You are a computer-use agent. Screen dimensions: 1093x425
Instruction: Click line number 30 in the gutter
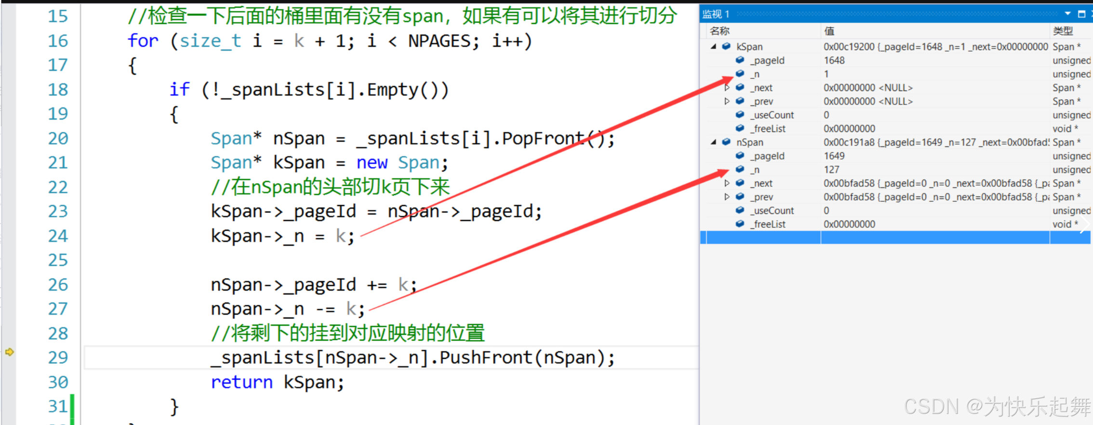tap(58, 382)
